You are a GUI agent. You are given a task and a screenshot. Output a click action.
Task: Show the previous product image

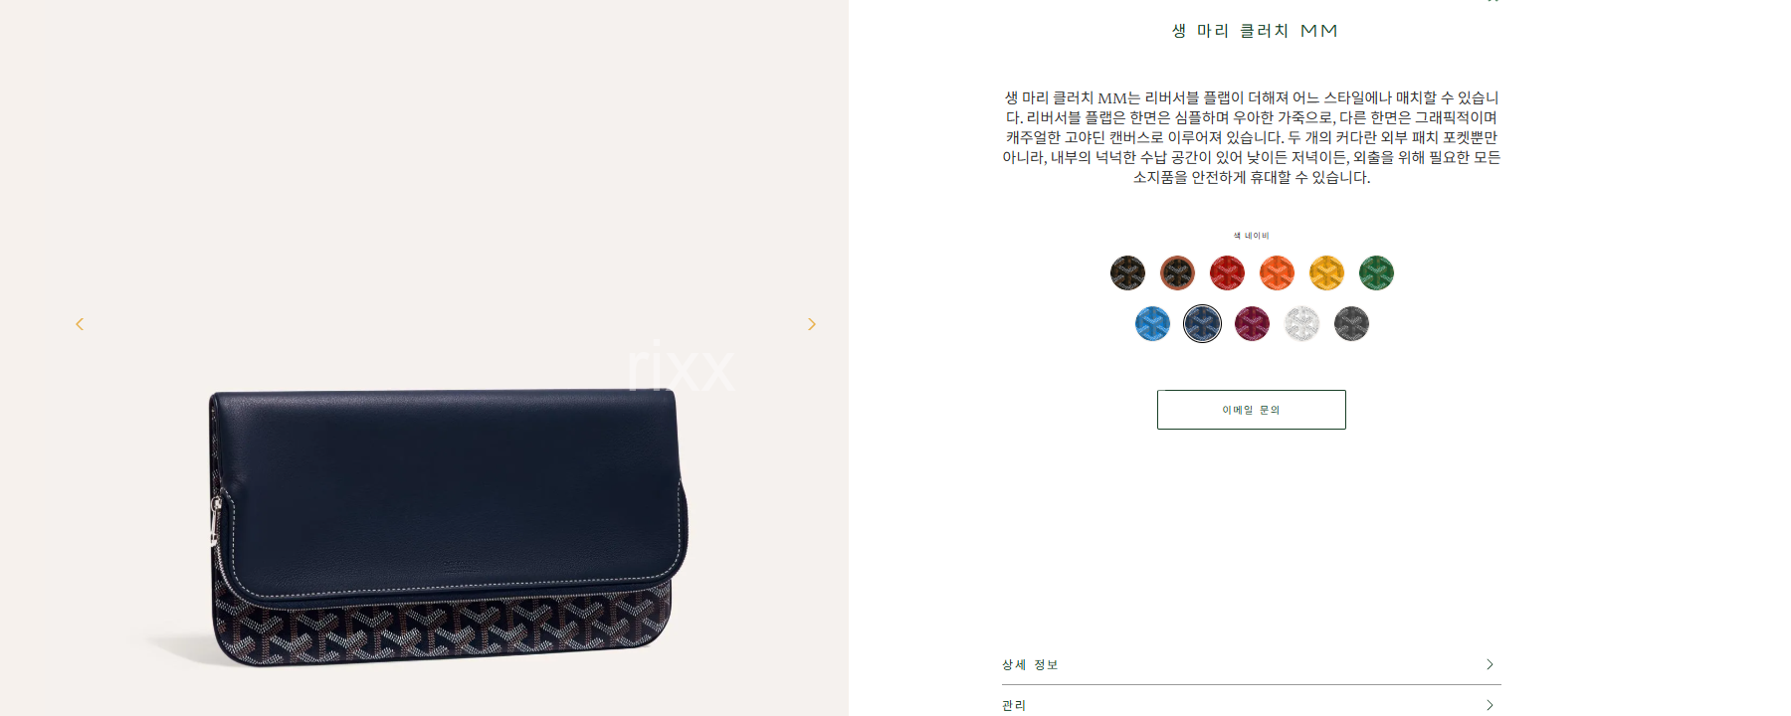point(80,324)
